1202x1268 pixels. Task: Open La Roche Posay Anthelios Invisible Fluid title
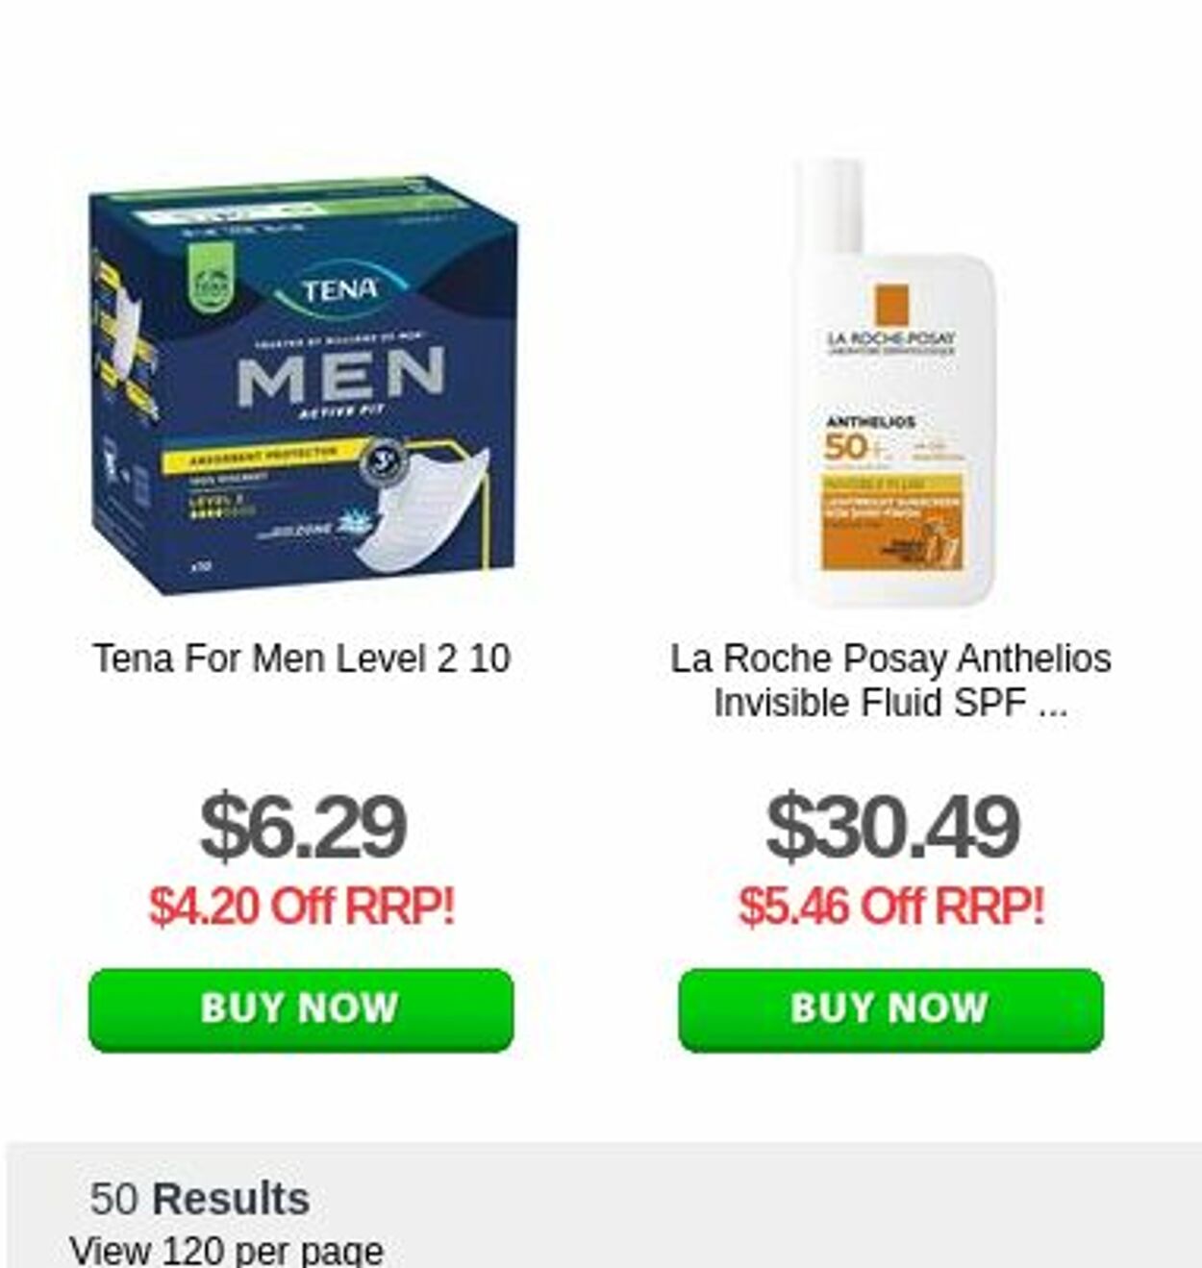point(890,681)
